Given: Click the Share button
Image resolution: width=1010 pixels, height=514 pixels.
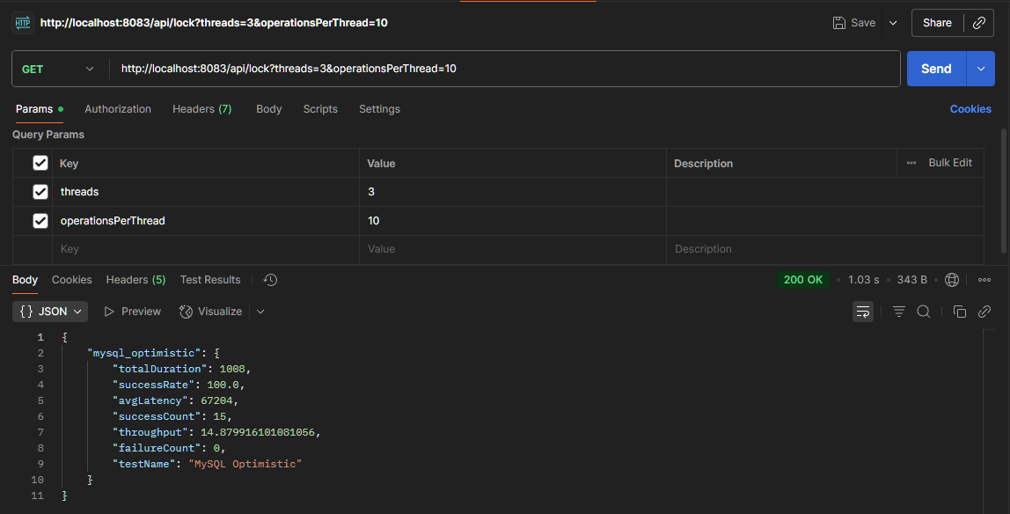Looking at the screenshot, I should 937,23.
